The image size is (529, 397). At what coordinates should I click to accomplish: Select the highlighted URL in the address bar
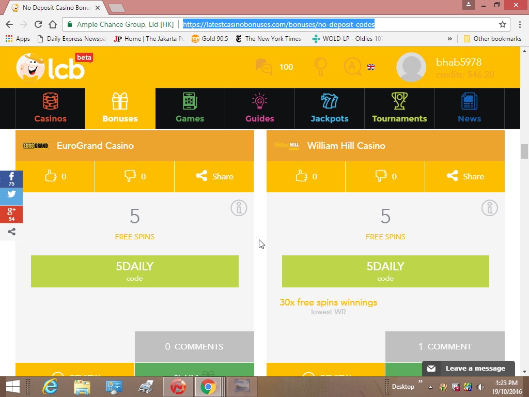pyautogui.click(x=278, y=24)
